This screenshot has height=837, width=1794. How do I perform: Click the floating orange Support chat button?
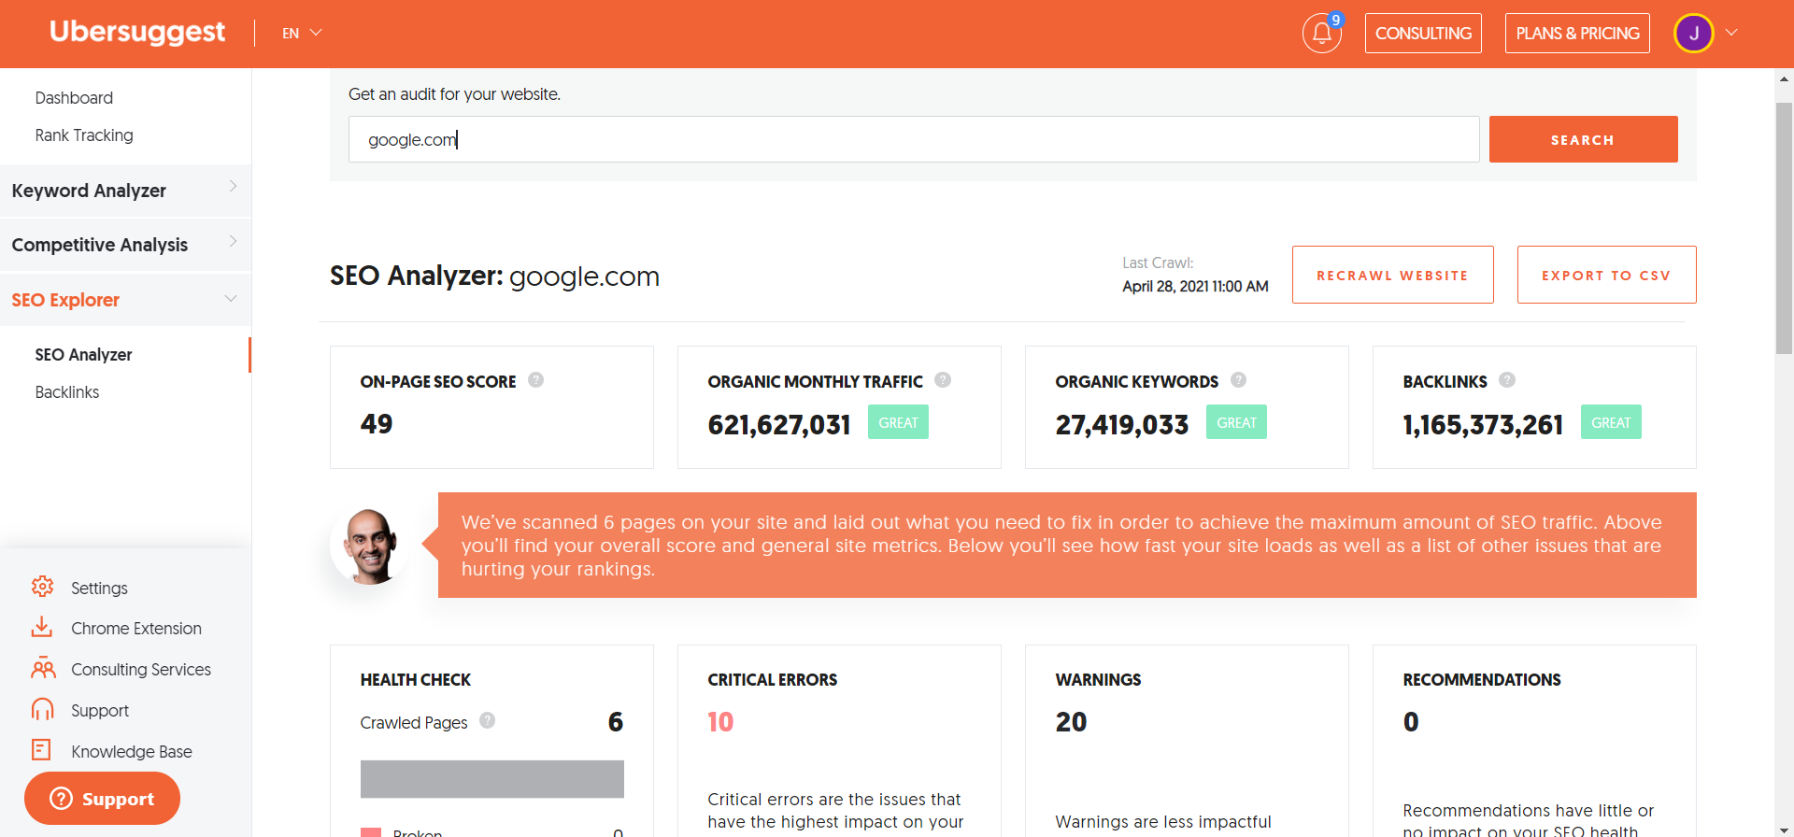102,799
